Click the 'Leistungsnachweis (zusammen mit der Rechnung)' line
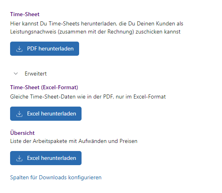Image resolution: width=222 pixels, height=193 pixels. pos(72,32)
